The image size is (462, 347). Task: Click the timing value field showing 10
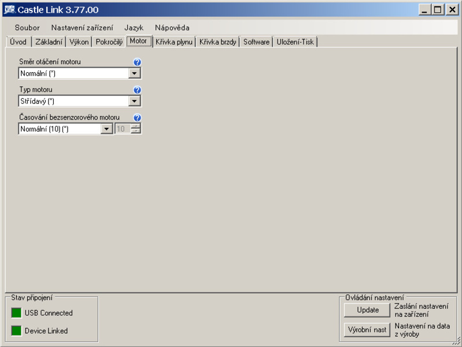[123, 129]
